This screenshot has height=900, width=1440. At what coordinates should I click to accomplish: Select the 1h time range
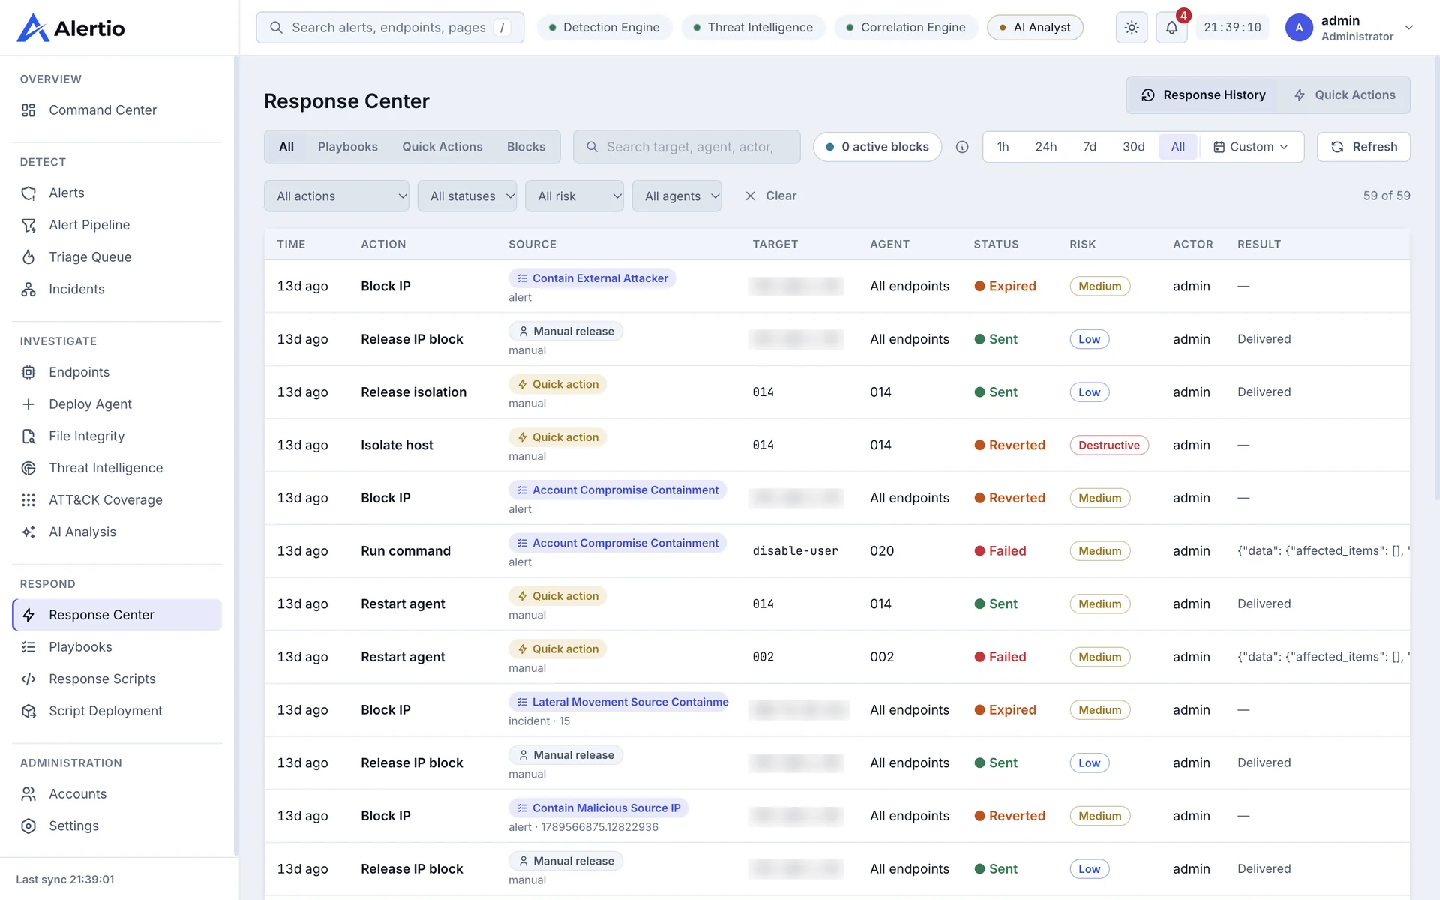(1003, 147)
